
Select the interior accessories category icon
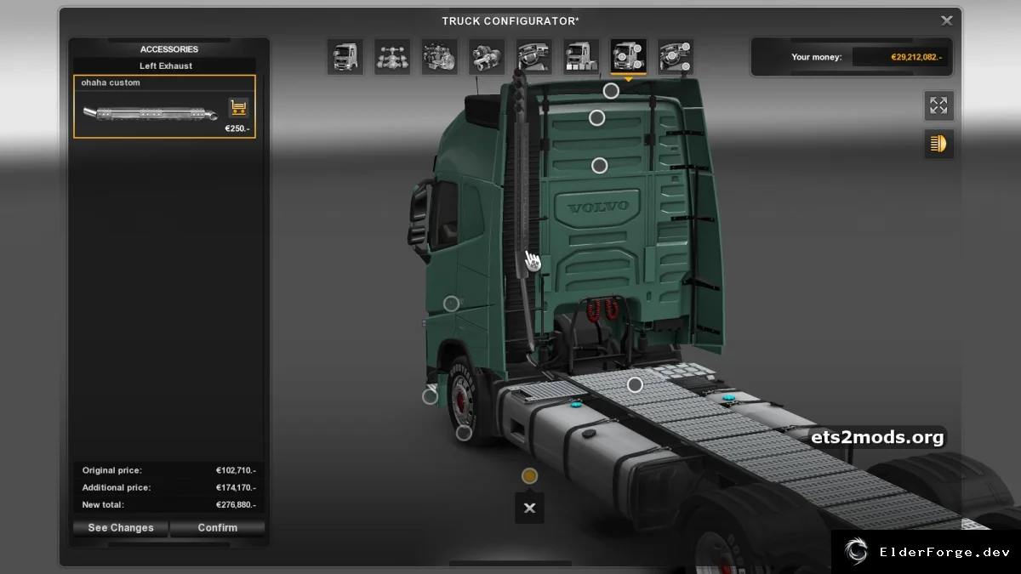[x=676, y=57]
